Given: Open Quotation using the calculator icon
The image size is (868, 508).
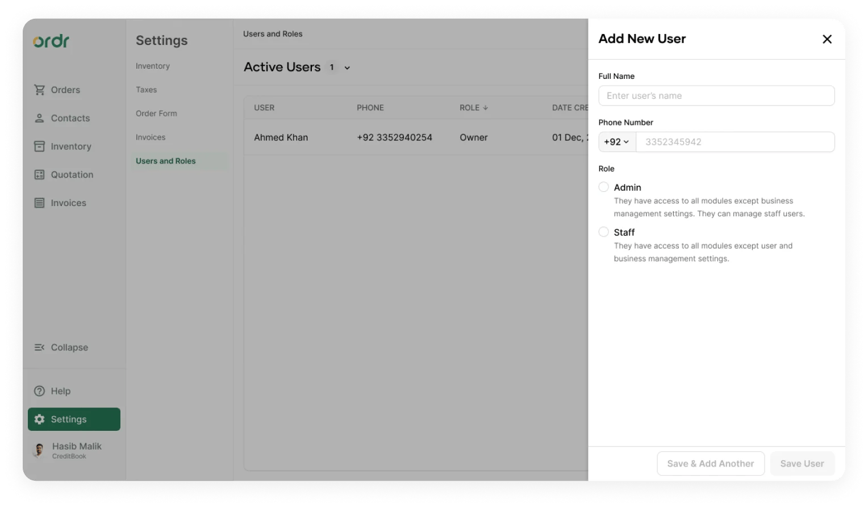Looking at the screenshot, I should [x=39, y=174].
